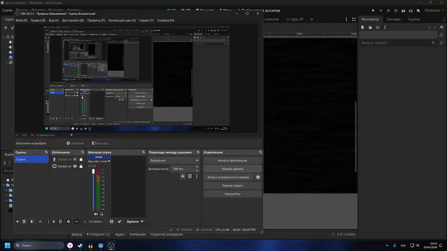Delete the selected scene with trash icon
447x251 pixels.
pos(24,221)
